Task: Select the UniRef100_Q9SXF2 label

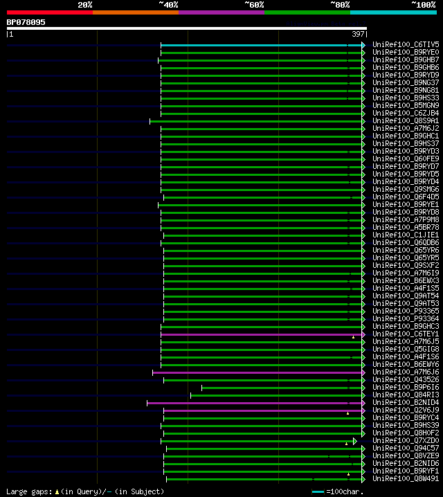Action: (406, 265)
